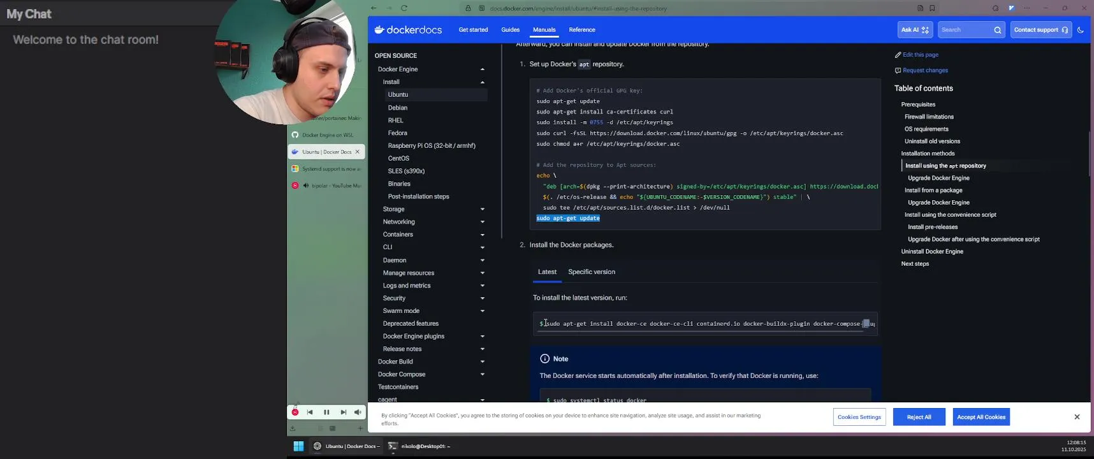This screenshot has height=459, width=1094.
Task: Click Reject All cookies
Action: (919, 417)
